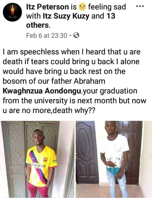The image size is (152, 198).
Task: Open tagged name Kwaghnzua Aondongu
Action: 42,91
